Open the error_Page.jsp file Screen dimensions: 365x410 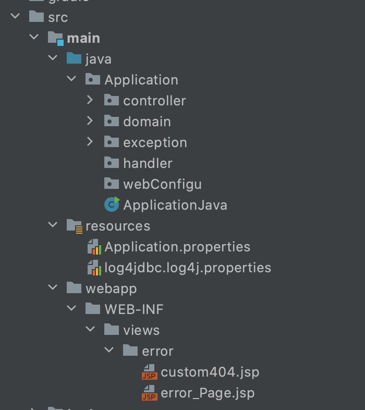[x=208, y=393]
